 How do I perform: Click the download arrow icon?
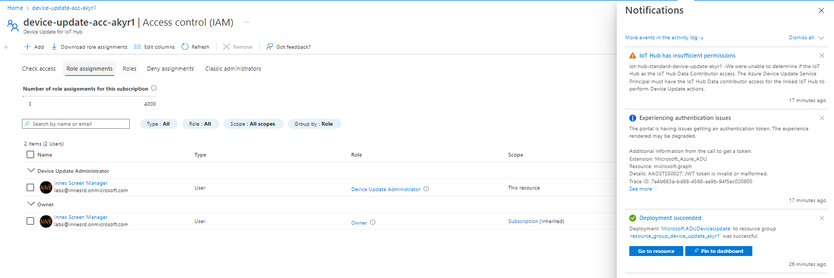coord(54,47)
